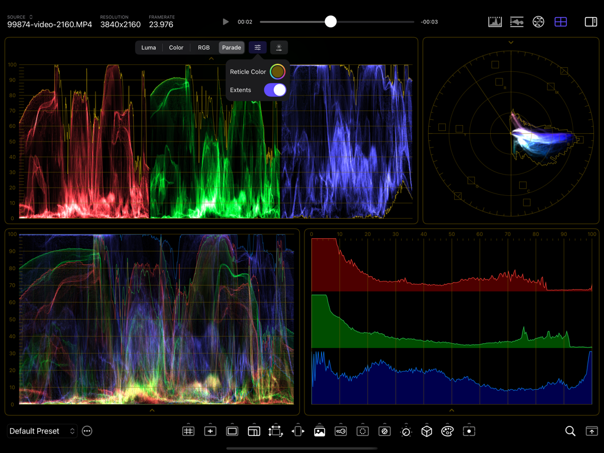Click the playback position slider
Viewport: 604px width, 453px height.
pos(330,21)
